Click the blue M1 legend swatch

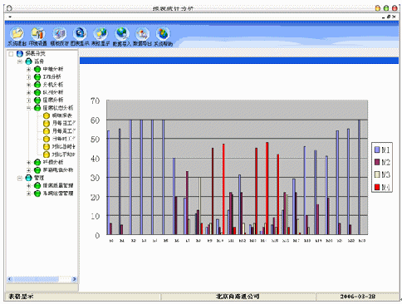coord(377,150)
